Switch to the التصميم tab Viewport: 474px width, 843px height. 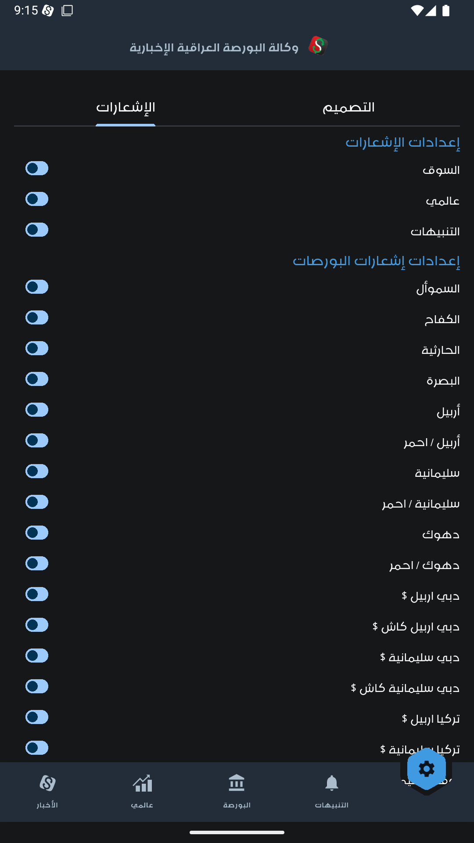tap(348, 108)
